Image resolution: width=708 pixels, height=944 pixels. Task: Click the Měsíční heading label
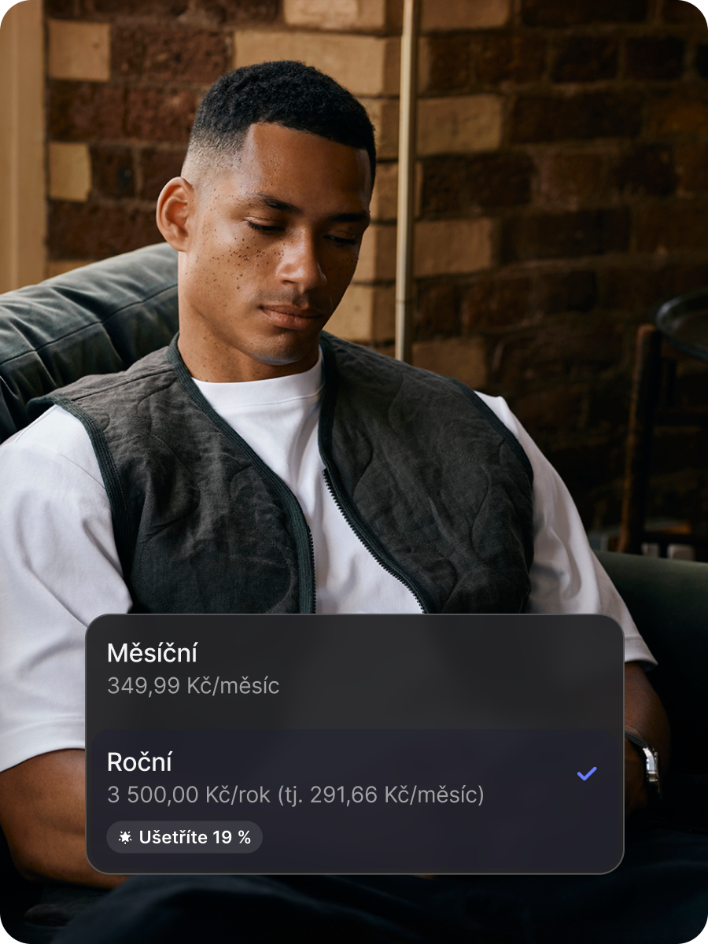[x=153, y=652]
